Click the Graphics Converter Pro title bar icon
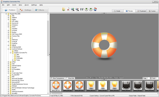159x97 pixels. (2, 2)
